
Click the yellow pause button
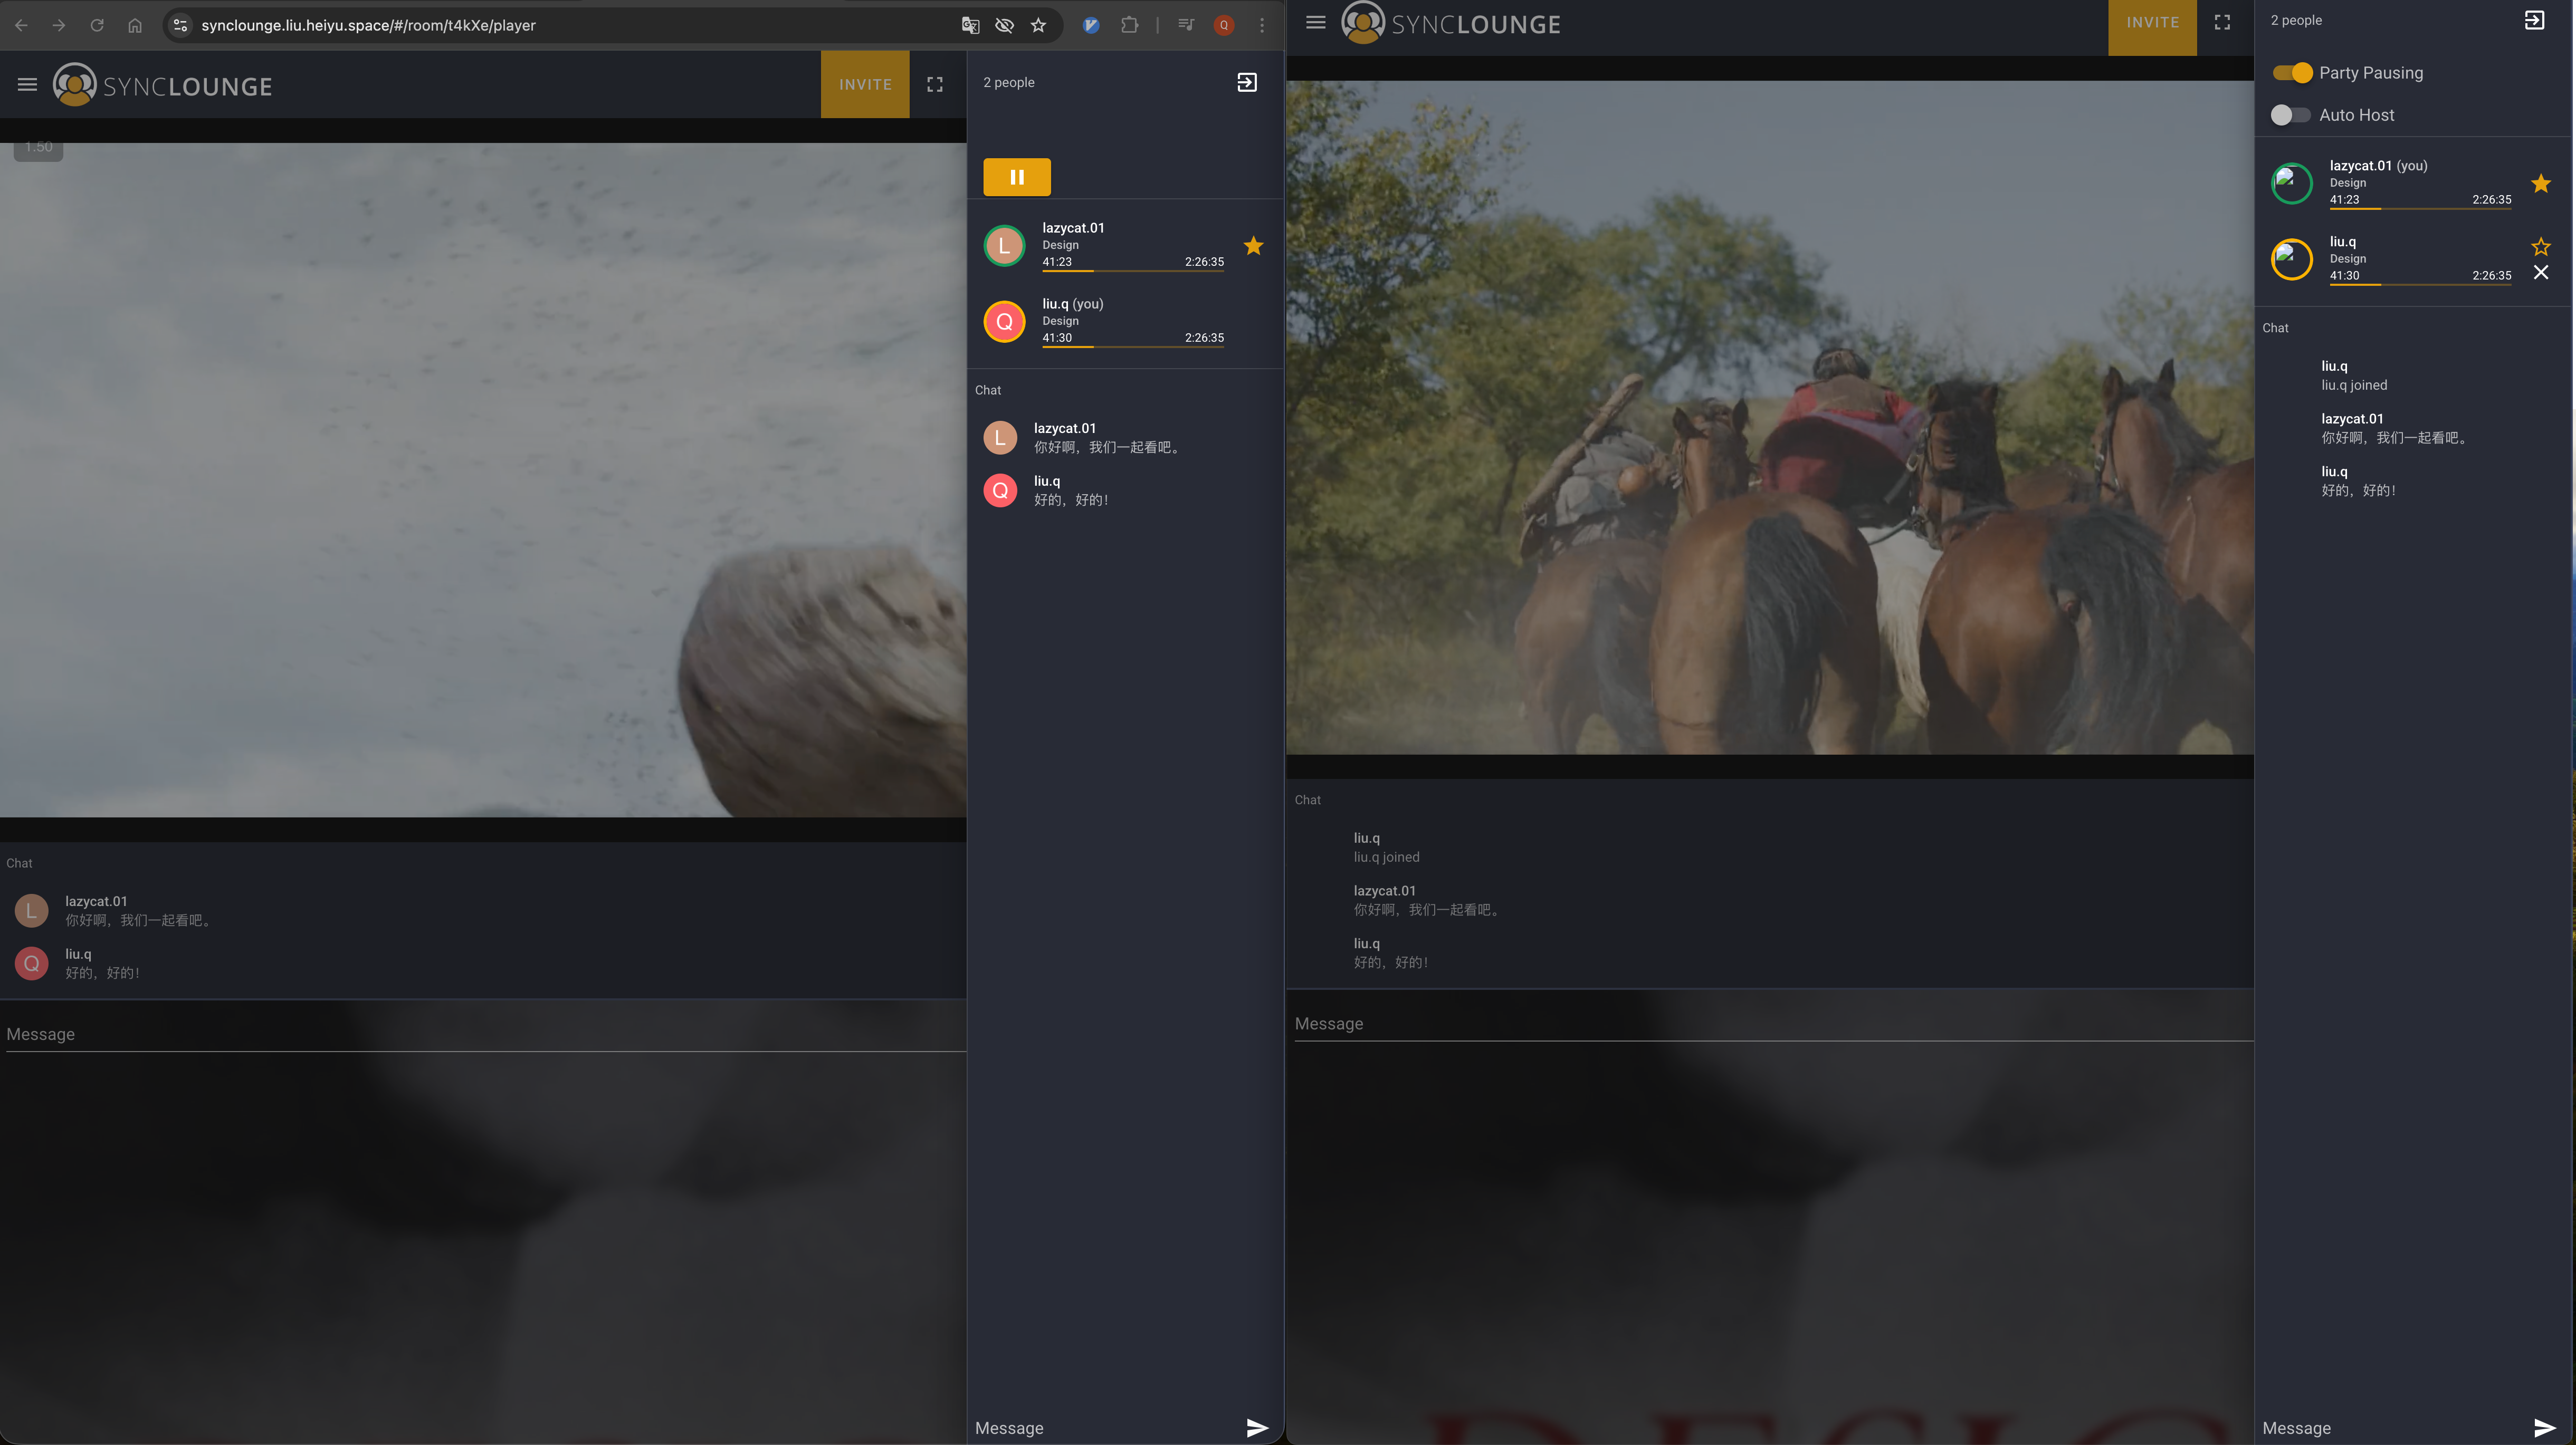pyautogui.click(x=1017, y=177)
